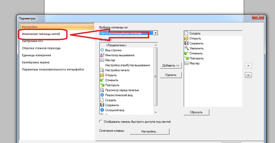The width and height of the screenshot is (275, 143).
Task: Click the Реалистический вид icon
Action: coord(102,95)
